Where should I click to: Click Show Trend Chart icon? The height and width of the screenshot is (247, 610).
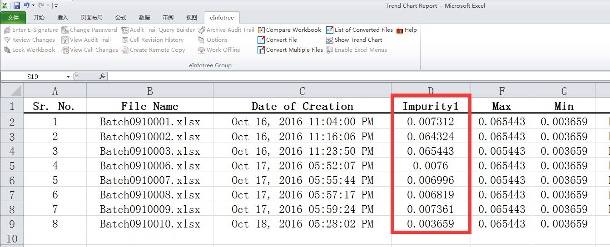pyautogui.click(x=330, y=40)
